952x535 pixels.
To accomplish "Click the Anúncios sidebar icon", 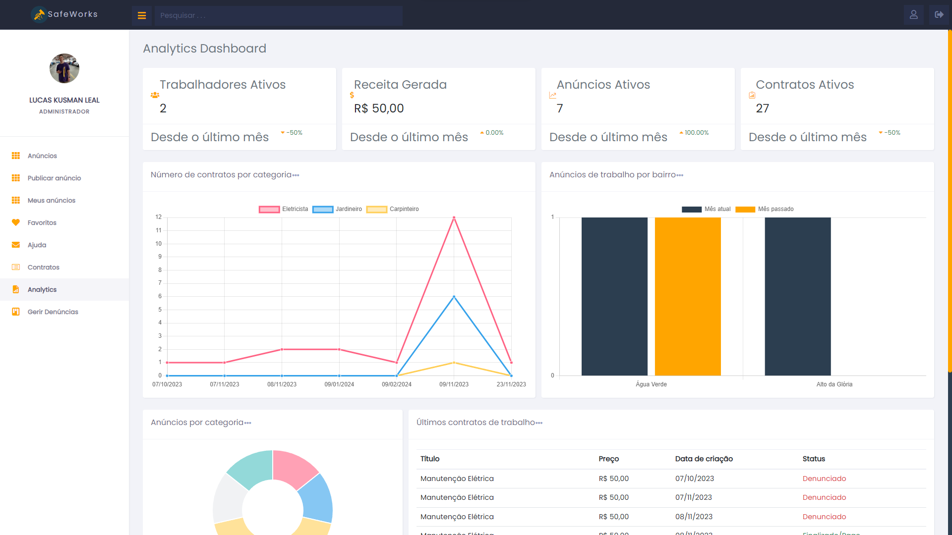I will click(x=16, y=156).
